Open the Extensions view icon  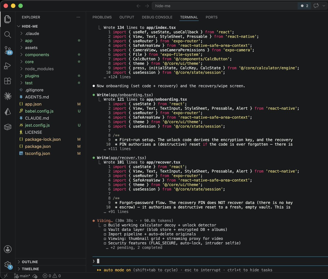pos(8,81)
